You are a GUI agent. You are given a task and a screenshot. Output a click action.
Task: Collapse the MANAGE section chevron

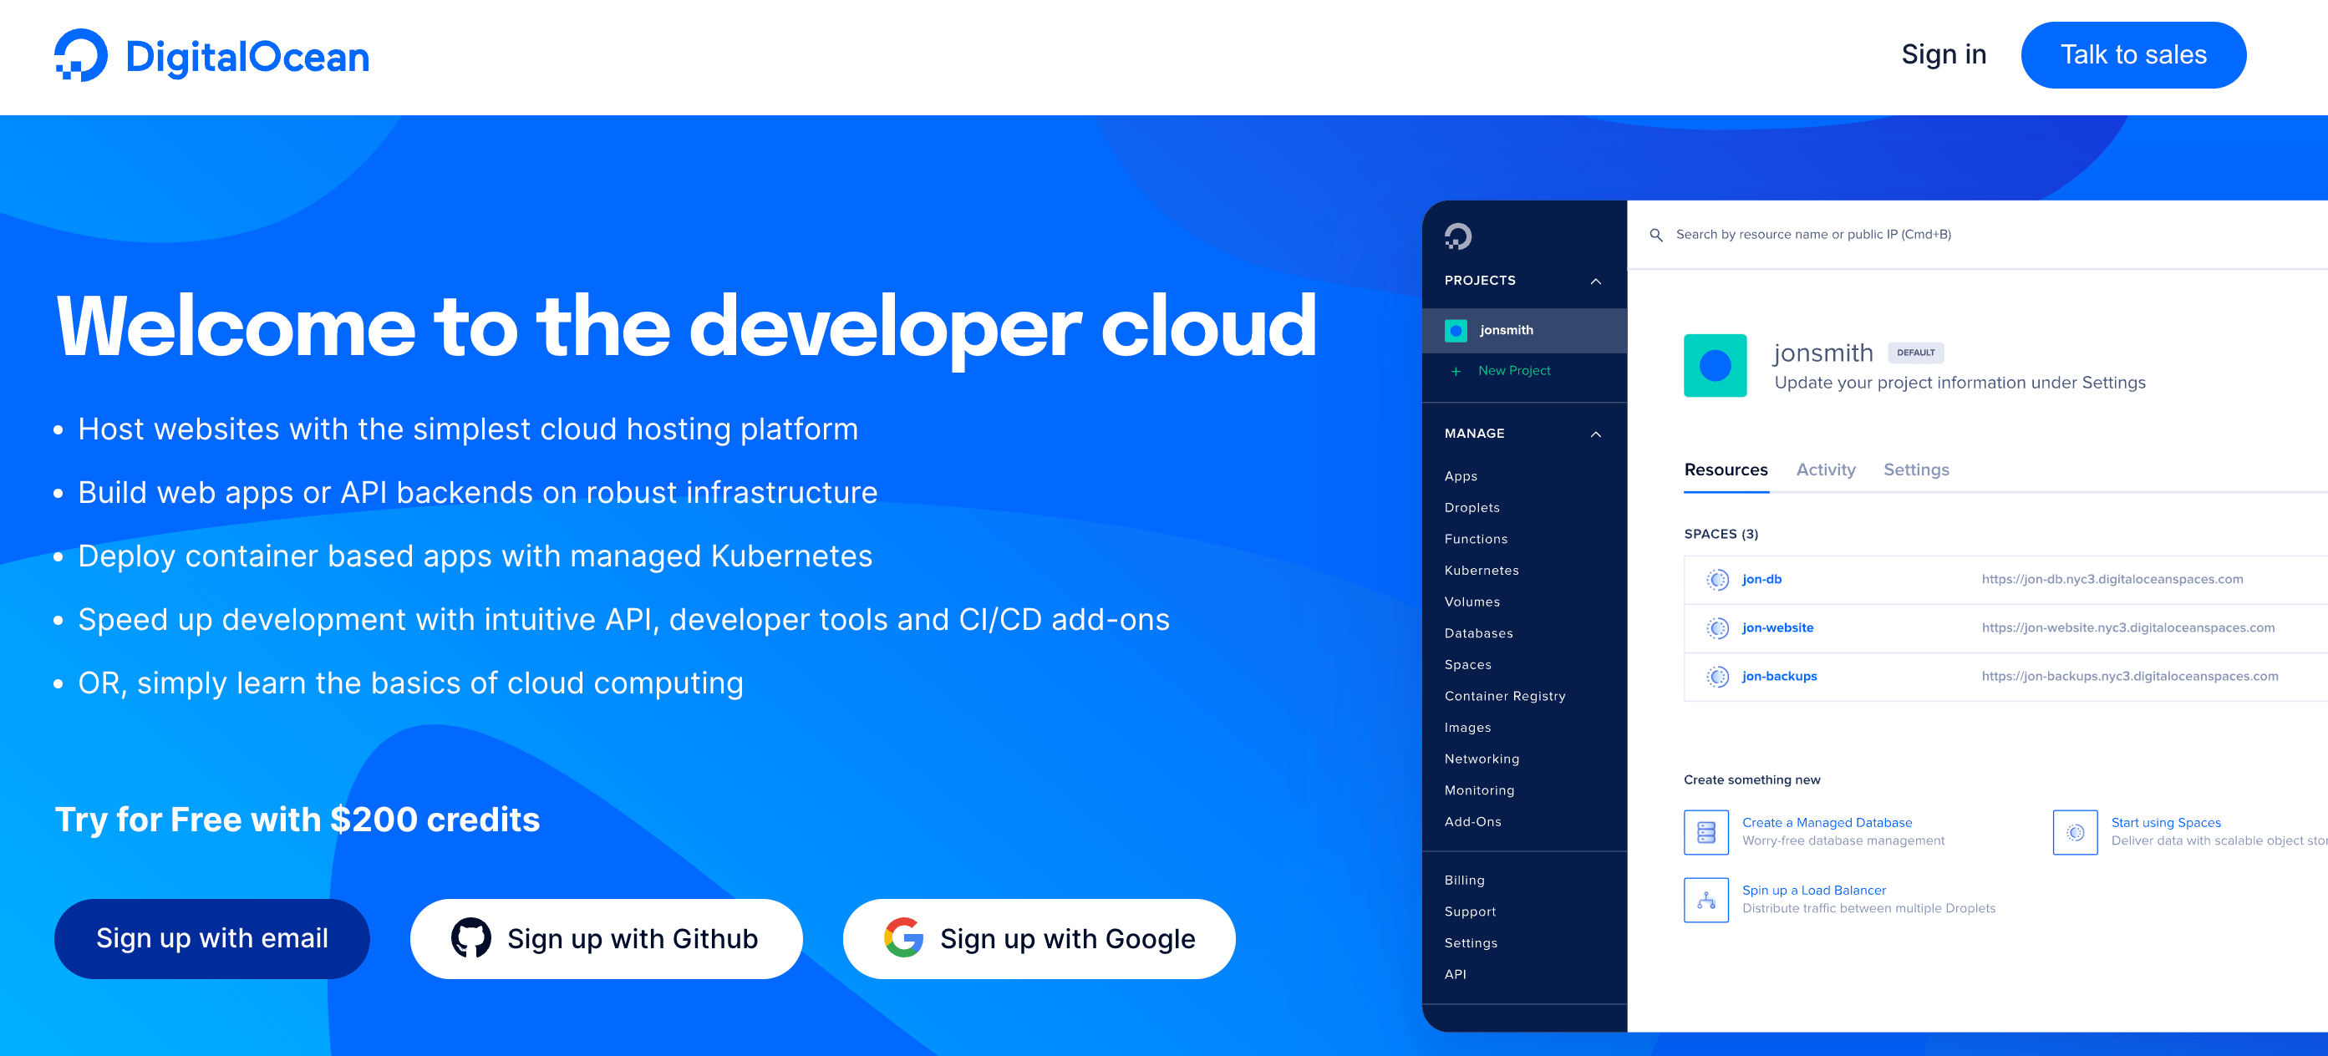(x=1596, y=434)
